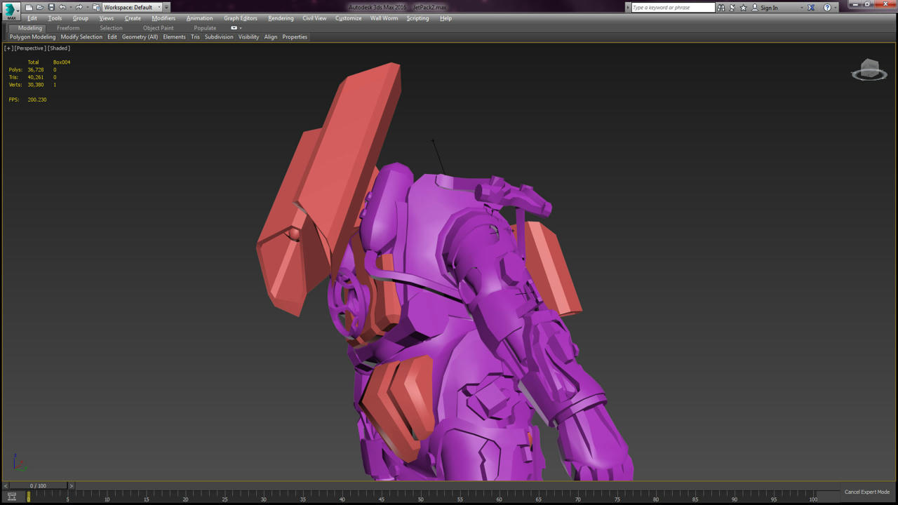
Task: Open the Edit menu
Action: pyautogui.click(x=32, y=18)
